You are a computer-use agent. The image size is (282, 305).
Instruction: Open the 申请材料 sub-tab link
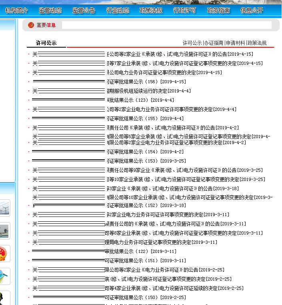(x=235, y=43)
